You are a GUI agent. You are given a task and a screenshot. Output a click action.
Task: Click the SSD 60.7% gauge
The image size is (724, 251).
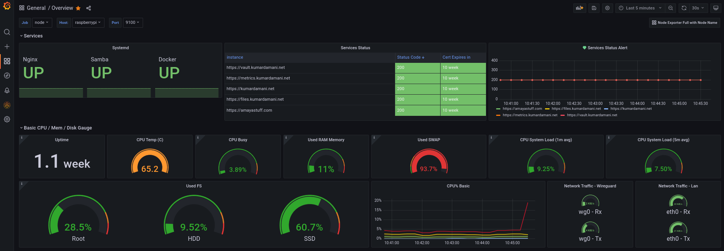310,215
